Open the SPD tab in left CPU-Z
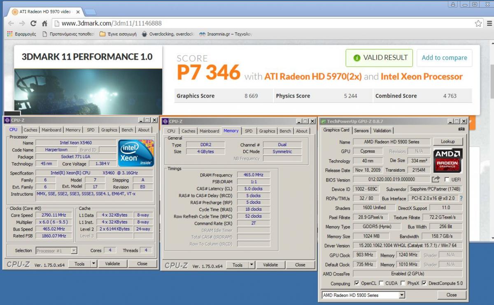 pos(91,130)
